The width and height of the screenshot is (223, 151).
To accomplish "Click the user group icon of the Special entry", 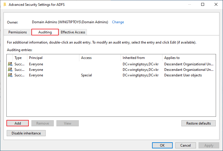I will 10,75.
